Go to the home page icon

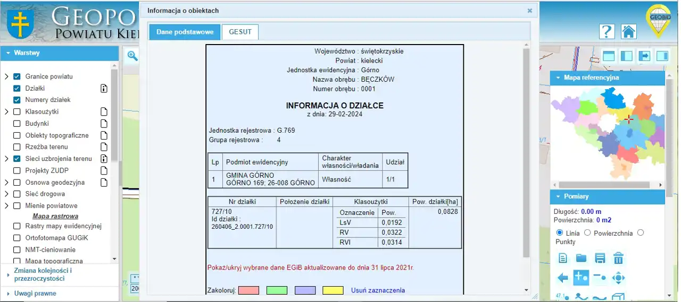click(x=628, y=31)
